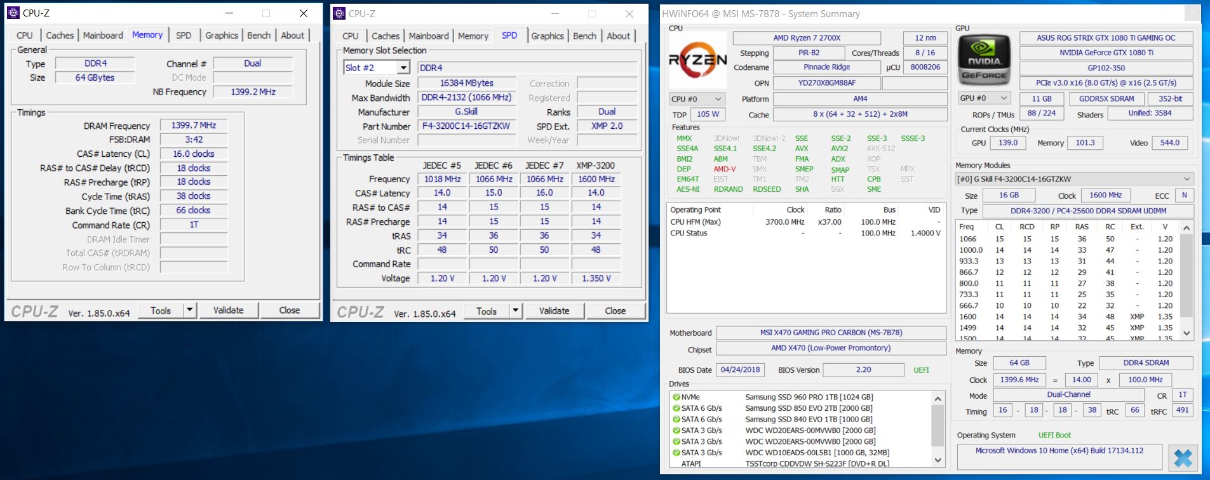Click status icon for Samsung SSD 840 EVO
This screenshot has height=480, width=1210.
click(676, 420)
